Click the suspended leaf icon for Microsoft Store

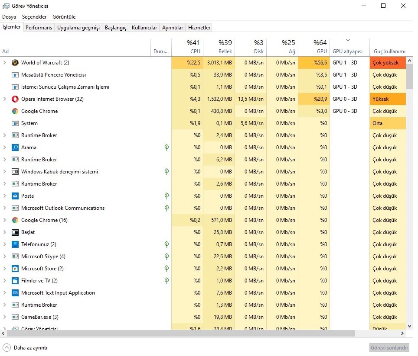[167, 269]
